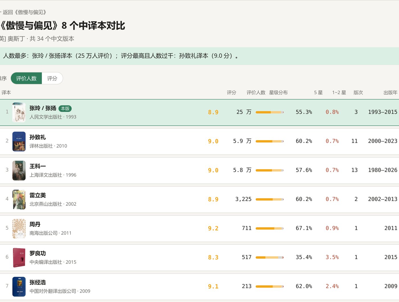This screenshot has height=302, width=399.
Task: Open book cover of 张玲 / 张扬 edition
Action: pyautogui.click(x=19, y=112)
